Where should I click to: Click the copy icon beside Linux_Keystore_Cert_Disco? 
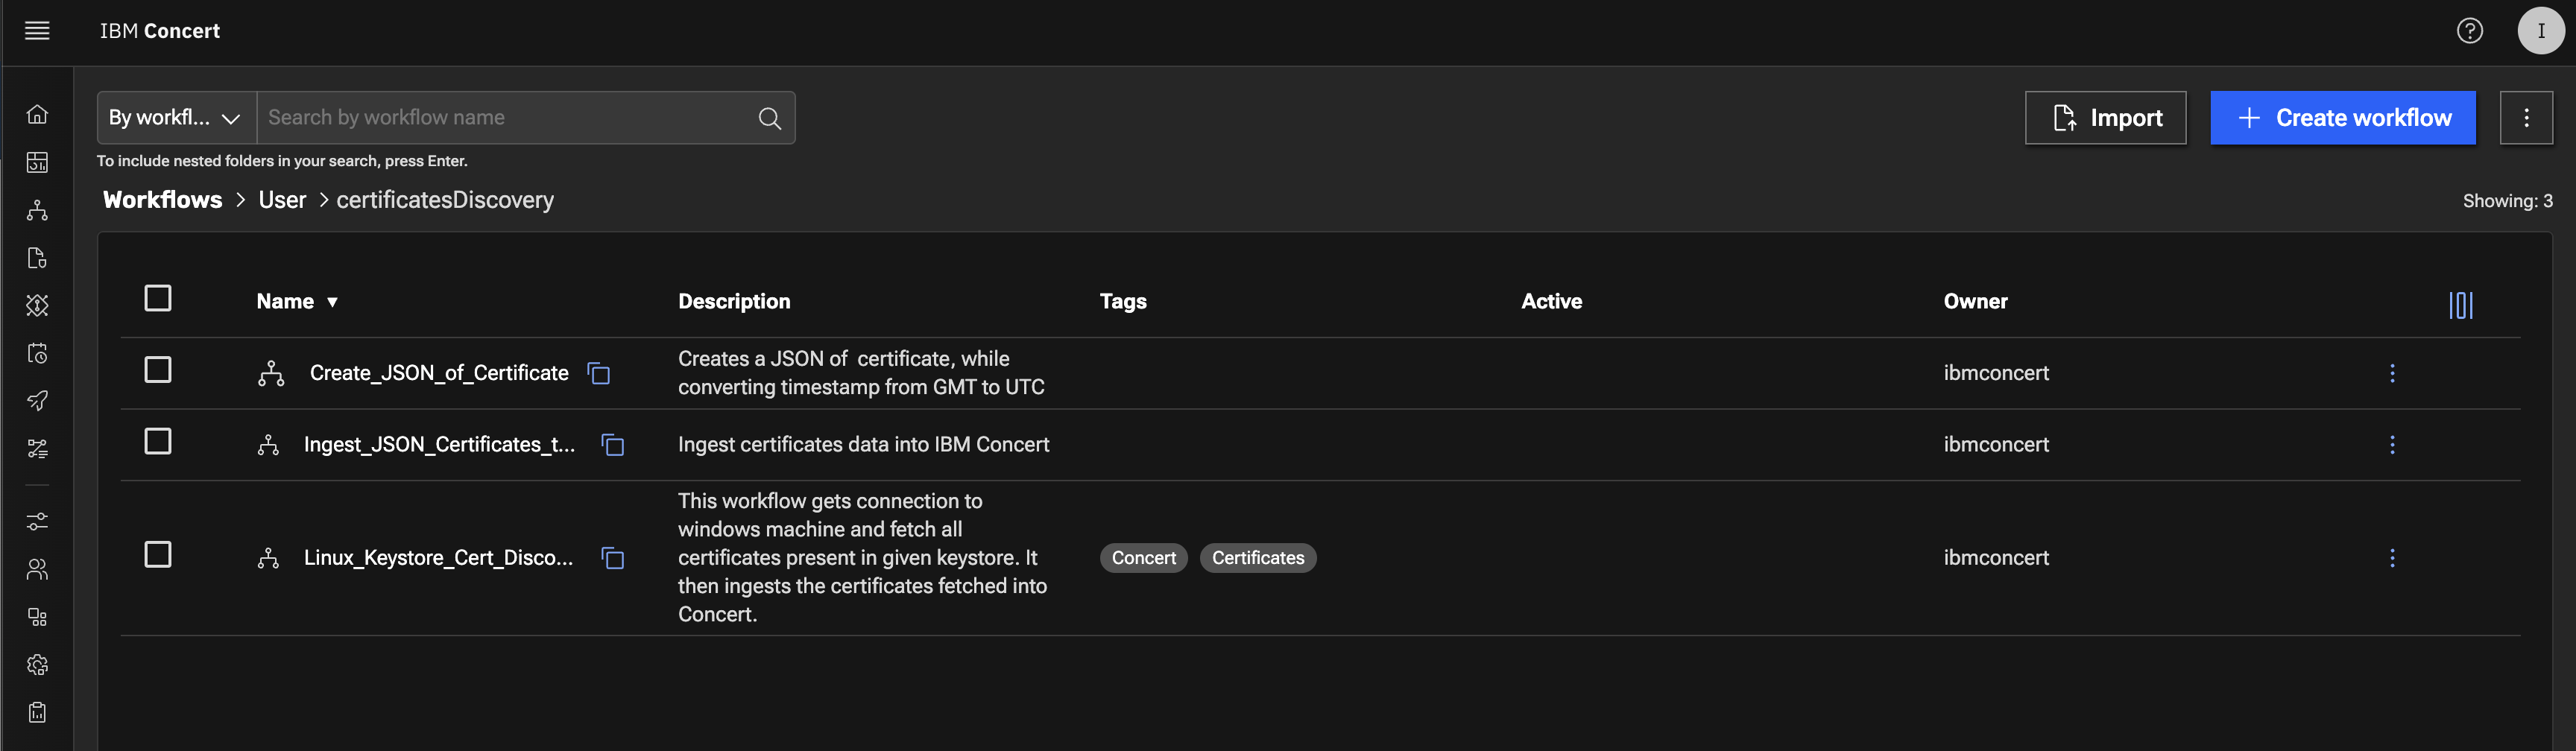pyautogui.click(x=613, y=558)
